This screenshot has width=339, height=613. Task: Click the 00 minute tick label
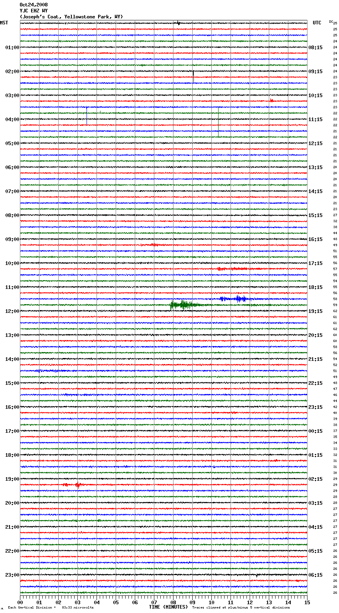pos(20,602)
